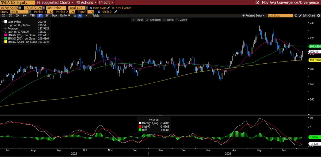Select the 1M time range tab
This screenshot has height=157, width=321.
point(17,16)
